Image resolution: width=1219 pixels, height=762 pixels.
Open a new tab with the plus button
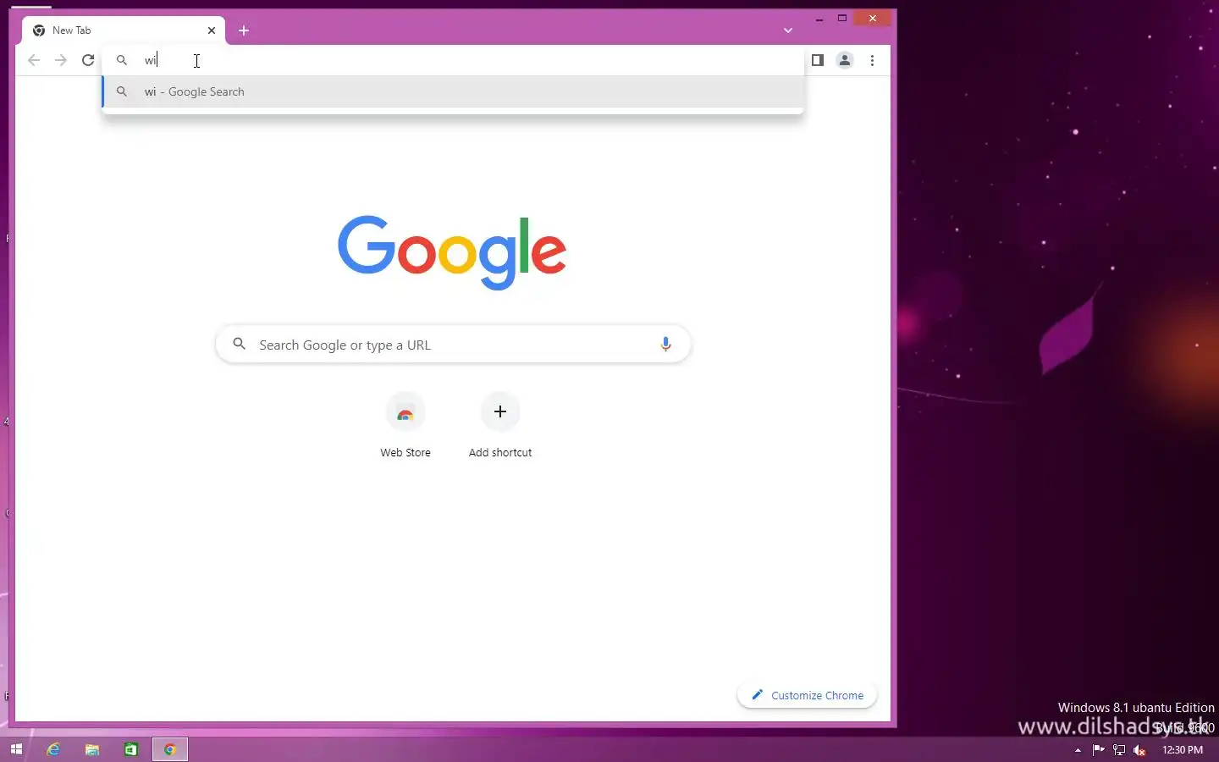tap(244, 30)
